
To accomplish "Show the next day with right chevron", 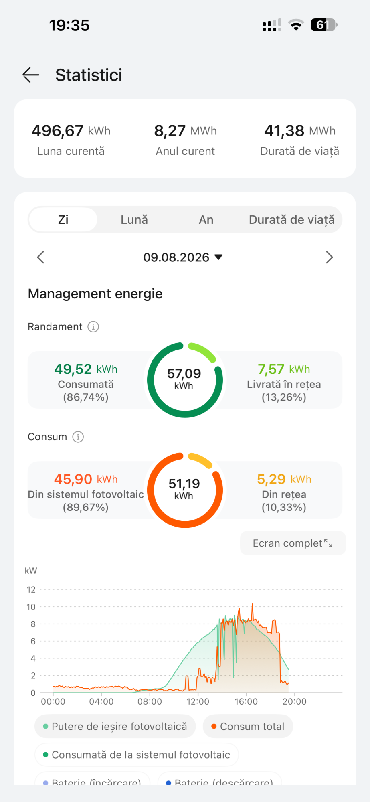I will [329, 257].
